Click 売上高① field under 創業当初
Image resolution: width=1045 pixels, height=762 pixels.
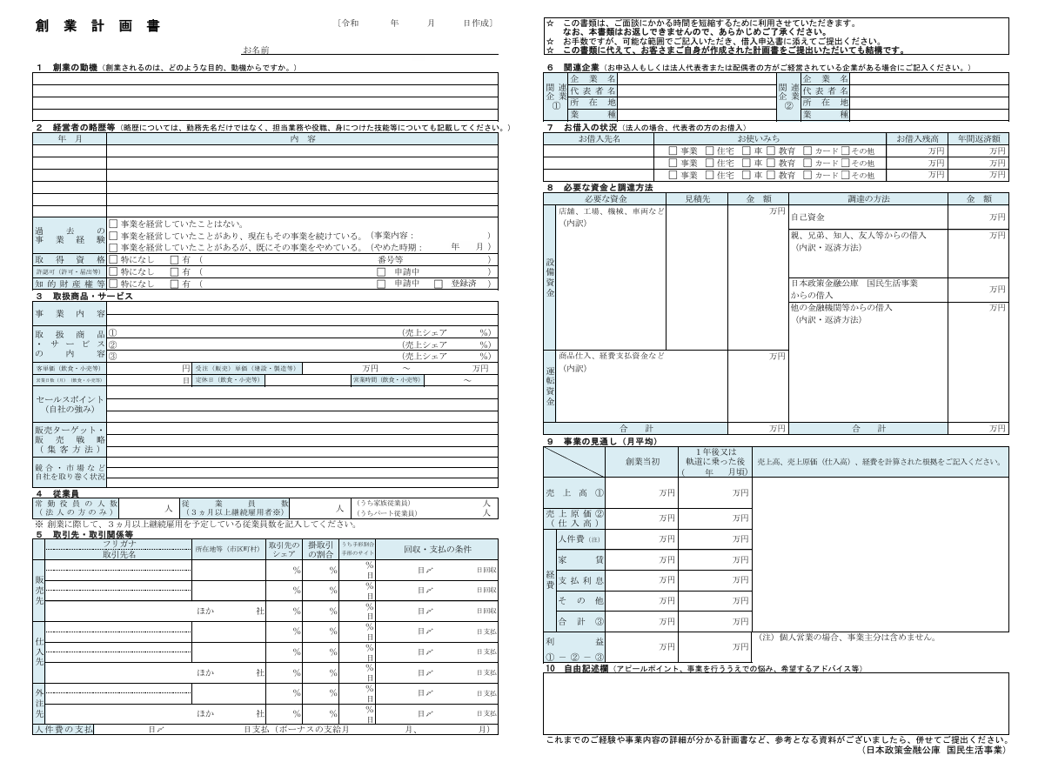pos(647,493)
